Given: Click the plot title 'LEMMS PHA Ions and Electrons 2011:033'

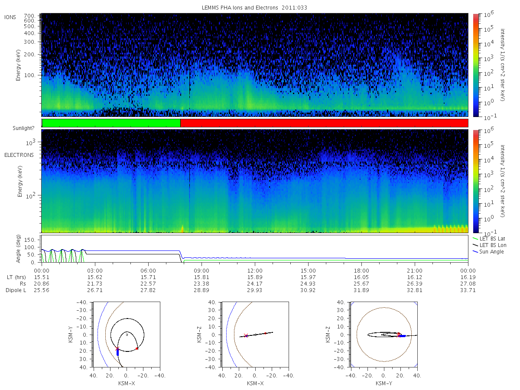Looking at the screenshot, I should [255, 8].
